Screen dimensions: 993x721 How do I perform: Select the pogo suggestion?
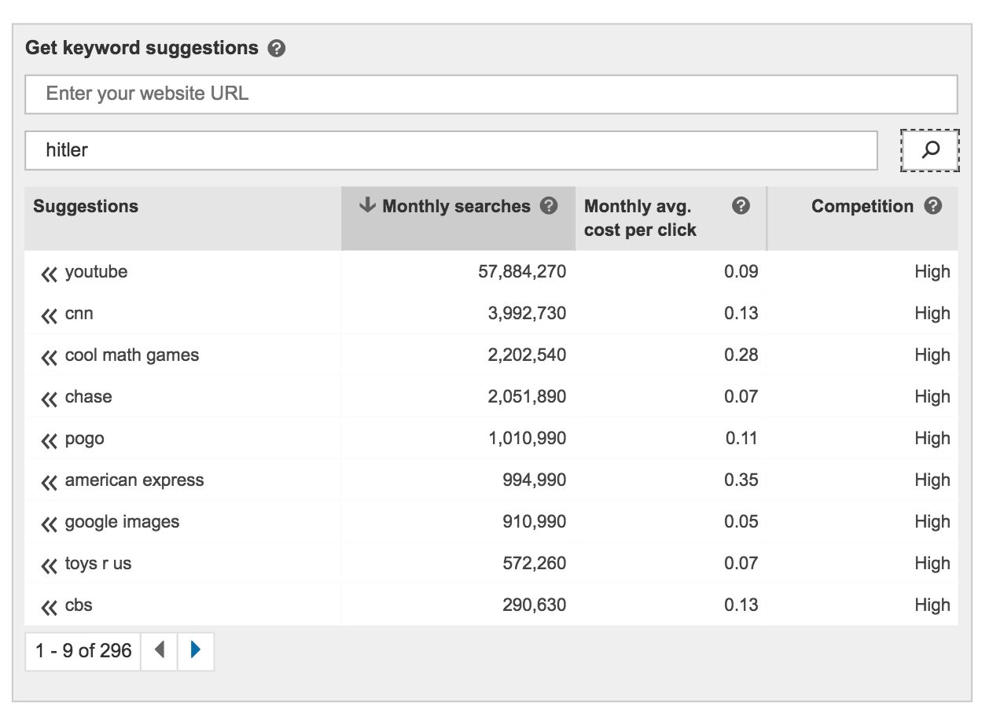tap(84, 439)
